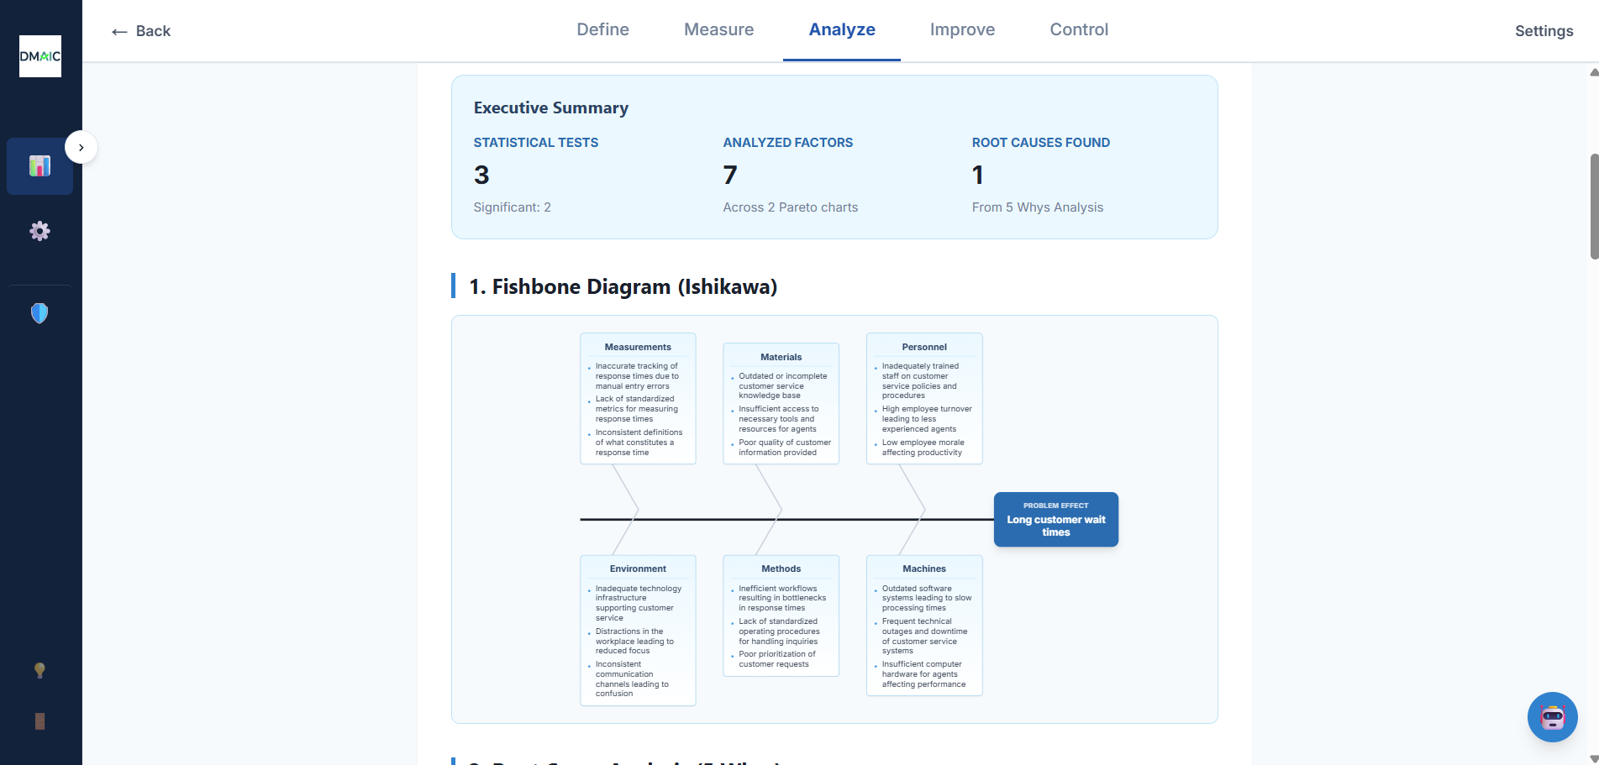The height and width of the screenshot is (765, 1599).
Task: Click the Personnel category box in the fishbone diagram
Action: pyautogui.click(x=924, y=399)
